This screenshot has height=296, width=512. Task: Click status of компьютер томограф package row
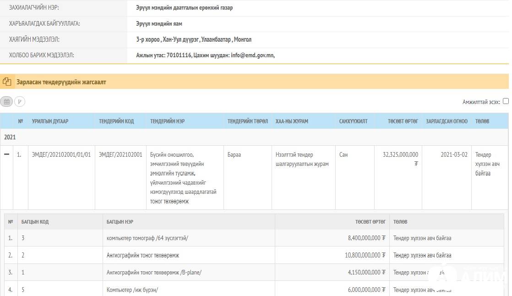pos(422,238)
